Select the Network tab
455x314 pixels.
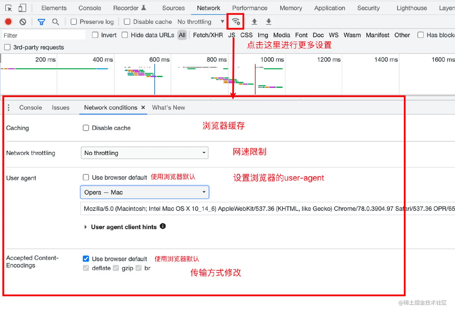coord(209,8)
